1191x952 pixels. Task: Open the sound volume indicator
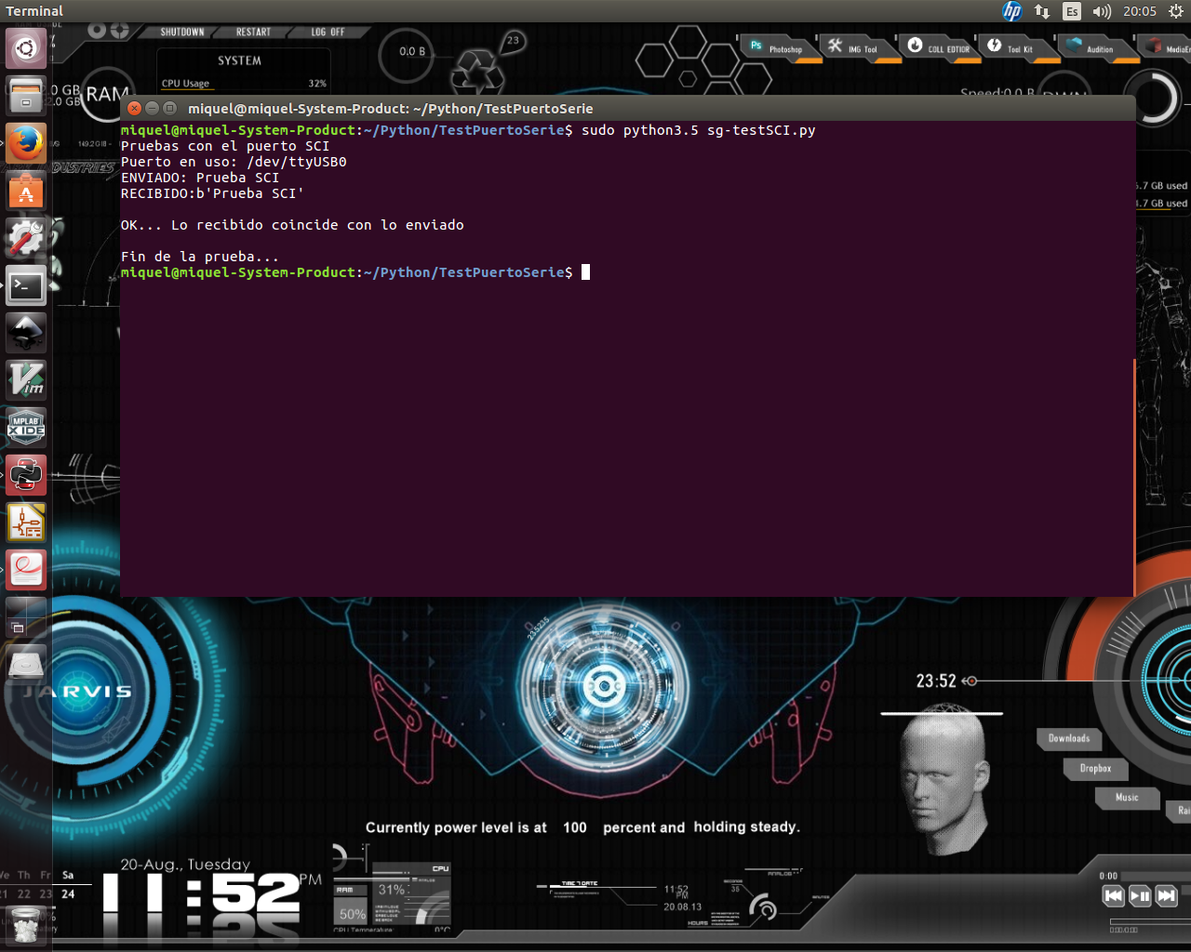click(1102, 11)
